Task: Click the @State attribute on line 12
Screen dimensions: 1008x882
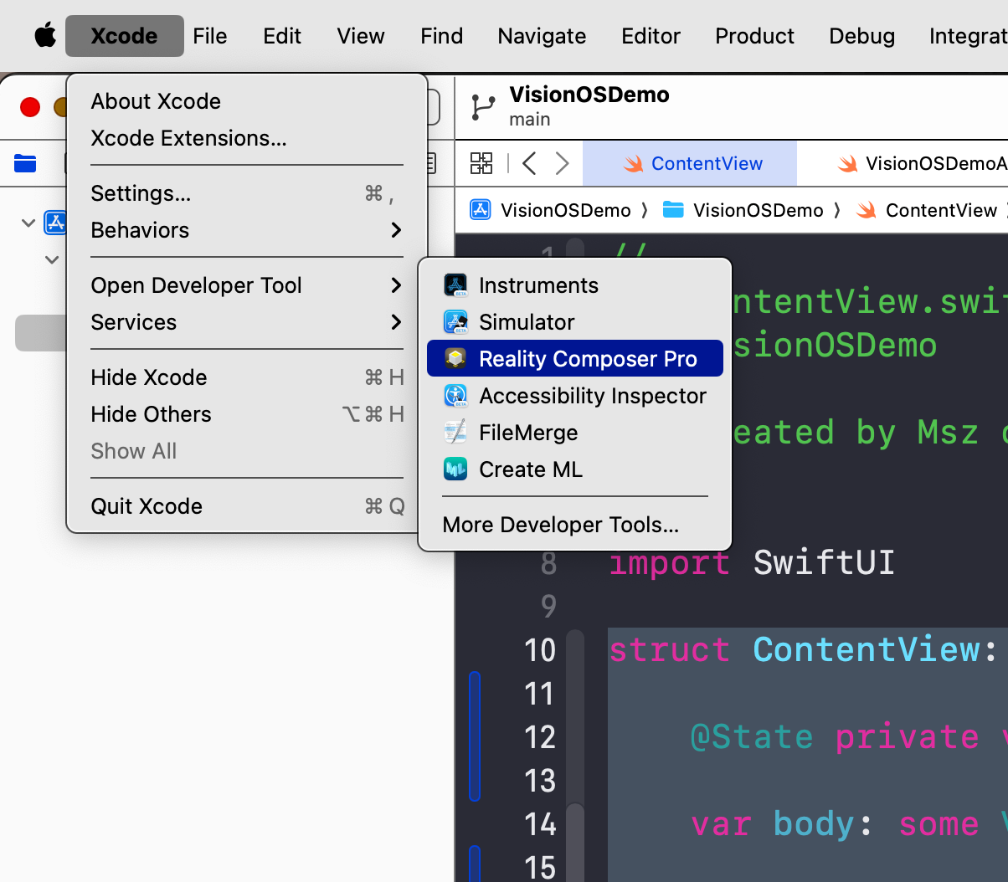Action: pyautogui.click(x=752, y=737)
